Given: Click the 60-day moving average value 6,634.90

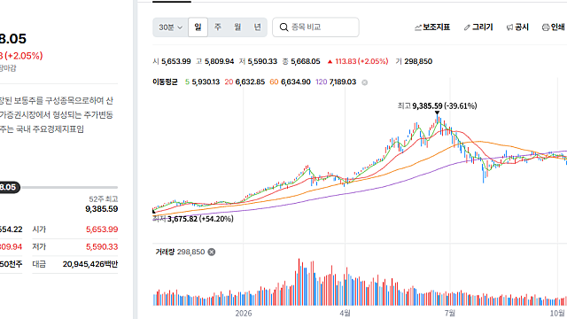Looking at the screenshot, I should (x=295, y=82).
